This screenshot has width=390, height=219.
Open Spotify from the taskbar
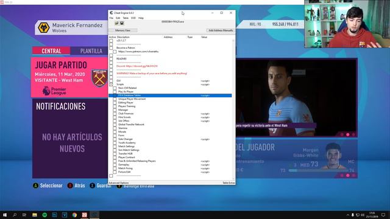coord(44,215)
